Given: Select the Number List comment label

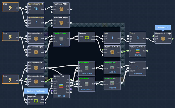Looking at the screenshot, I should (x=163, y=28).
